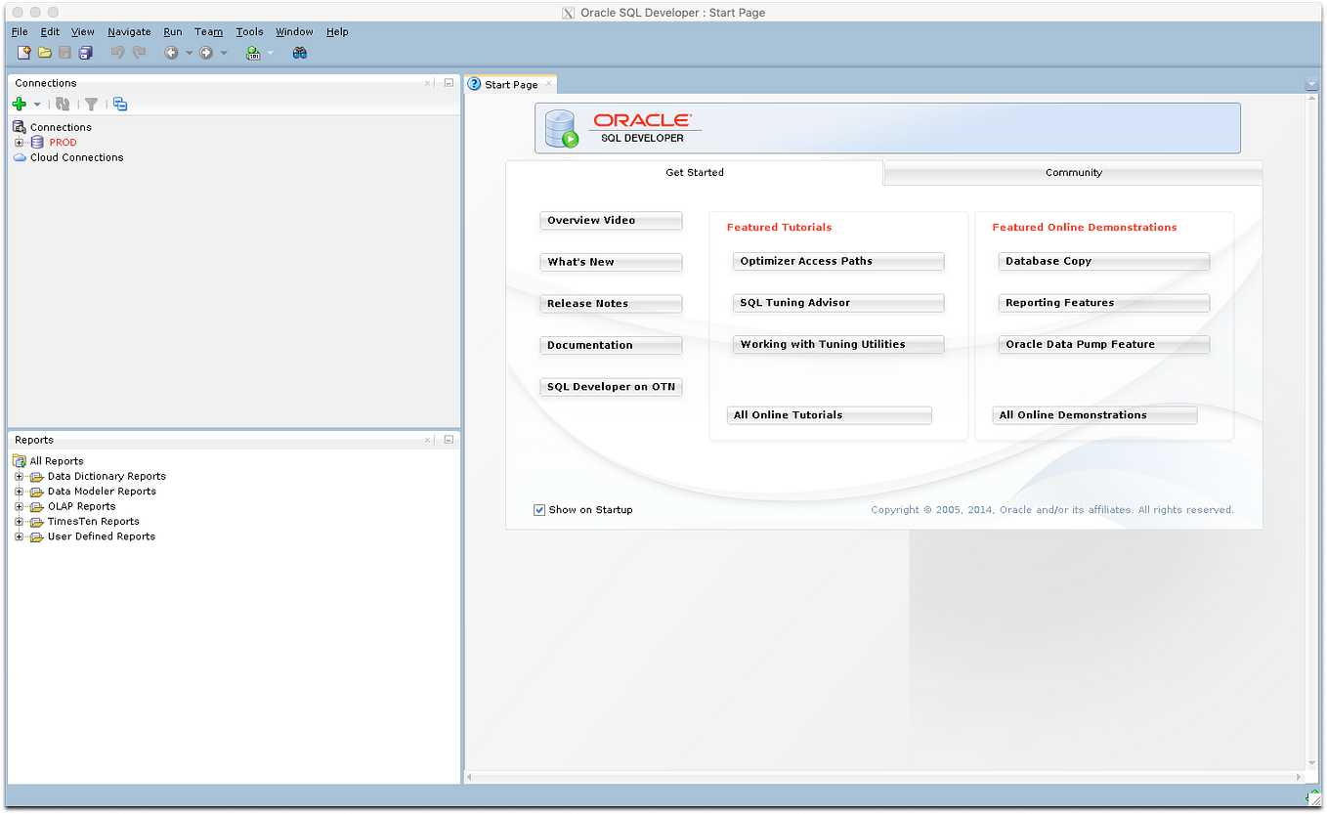1327x814 pixels.
Task: Open SQL Tuning Advisor tutorial
Action: pyautogui.click(x=838, y=303)
